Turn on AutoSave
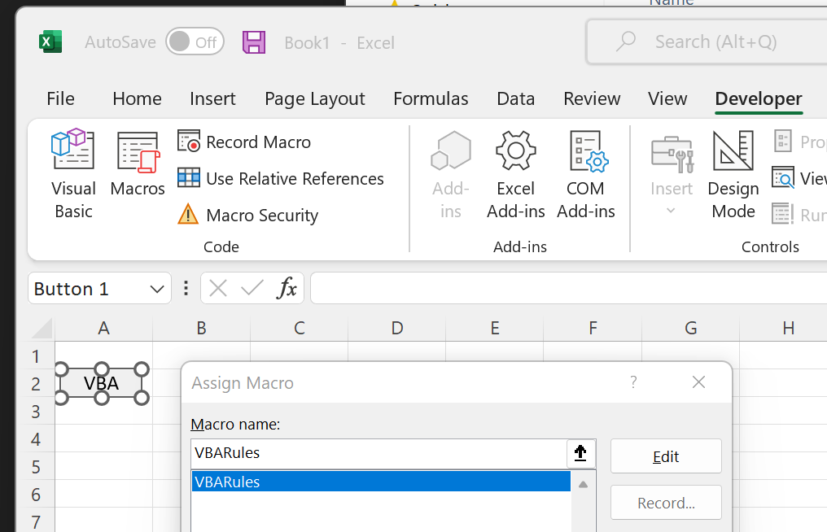Screen dimensions: 827x532 click(x=195, y=41)
